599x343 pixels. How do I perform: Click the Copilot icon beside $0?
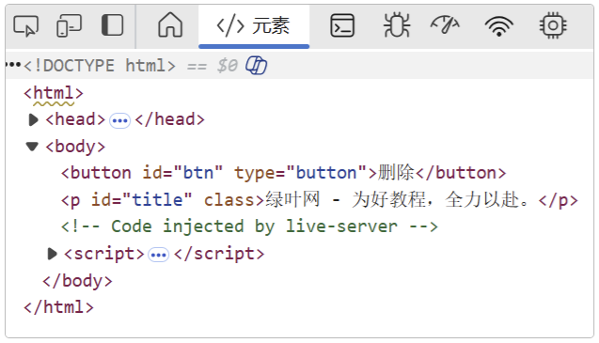[x=257, y=66]
